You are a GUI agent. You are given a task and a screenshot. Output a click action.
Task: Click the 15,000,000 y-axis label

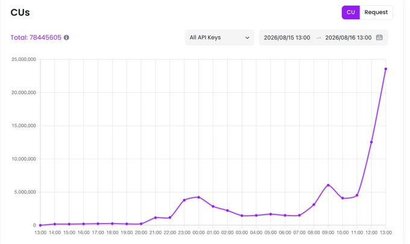24,126
